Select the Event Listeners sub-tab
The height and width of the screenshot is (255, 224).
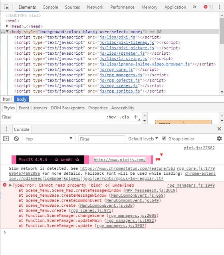click(33, 108)
